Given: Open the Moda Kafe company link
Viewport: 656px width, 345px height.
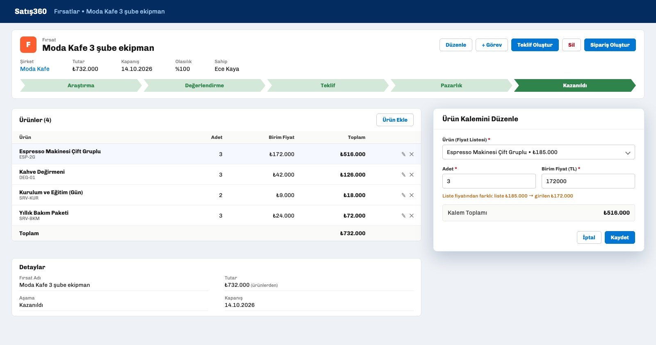Looking at the screenshot, I should pyautogui.click(x=35, y=69).
